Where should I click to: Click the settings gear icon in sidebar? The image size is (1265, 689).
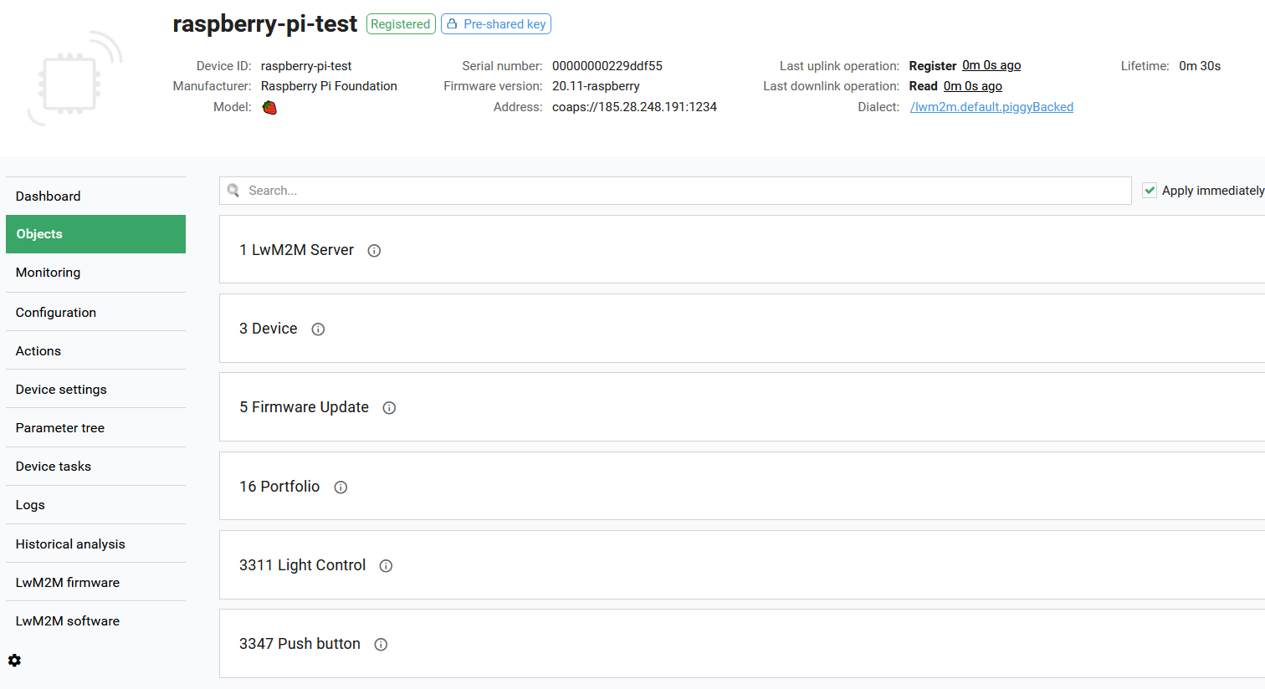[x=14, y=661]
